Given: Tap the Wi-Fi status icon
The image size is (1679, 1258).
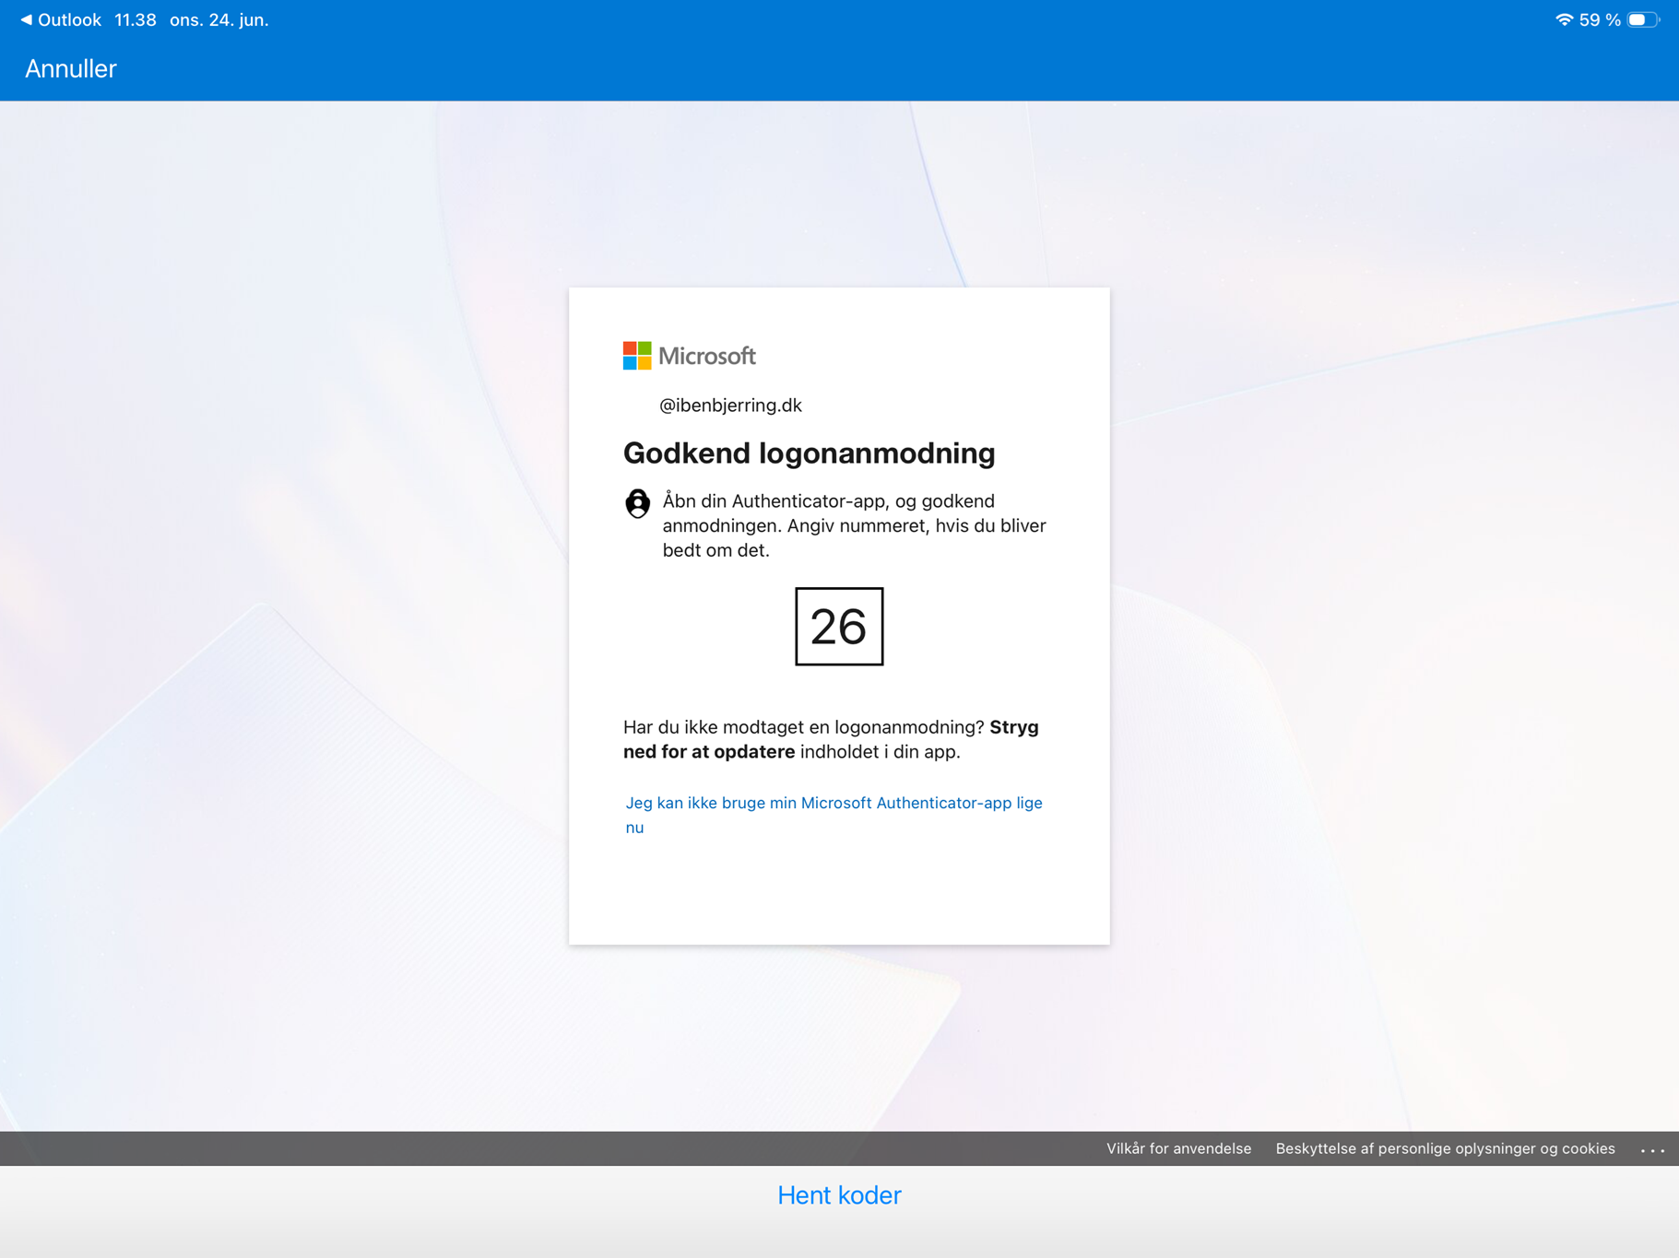Looking at the screenshot, I should click(1564, 19).
